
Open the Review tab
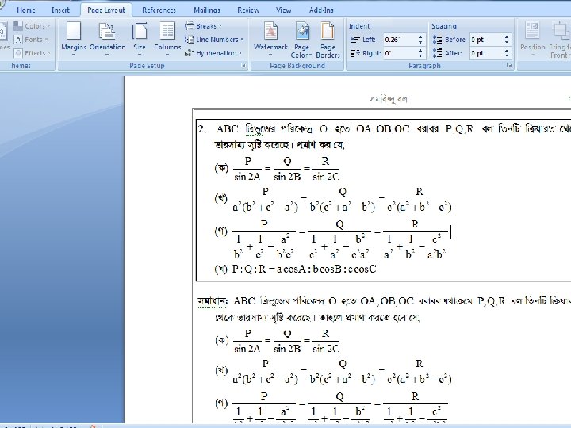tap(248, 10)
